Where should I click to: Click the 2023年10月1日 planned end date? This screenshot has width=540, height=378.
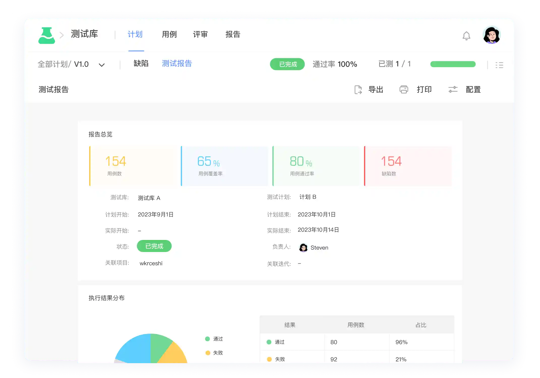pyautogui.click(x=317, y=215)
